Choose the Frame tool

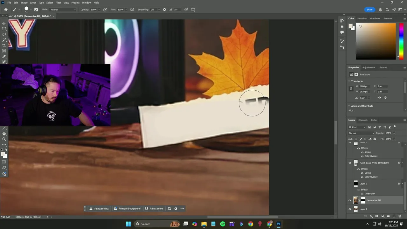4,51
